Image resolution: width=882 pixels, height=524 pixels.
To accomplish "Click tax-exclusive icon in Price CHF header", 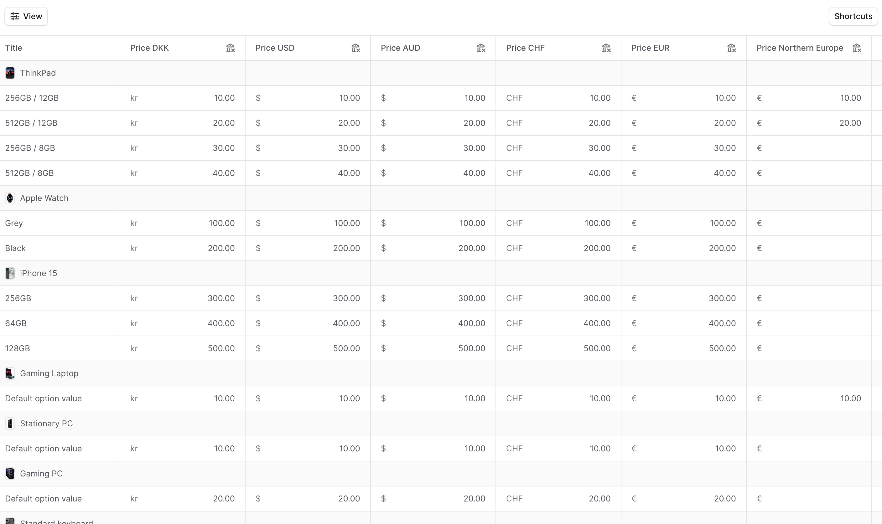I will point(606,48).
